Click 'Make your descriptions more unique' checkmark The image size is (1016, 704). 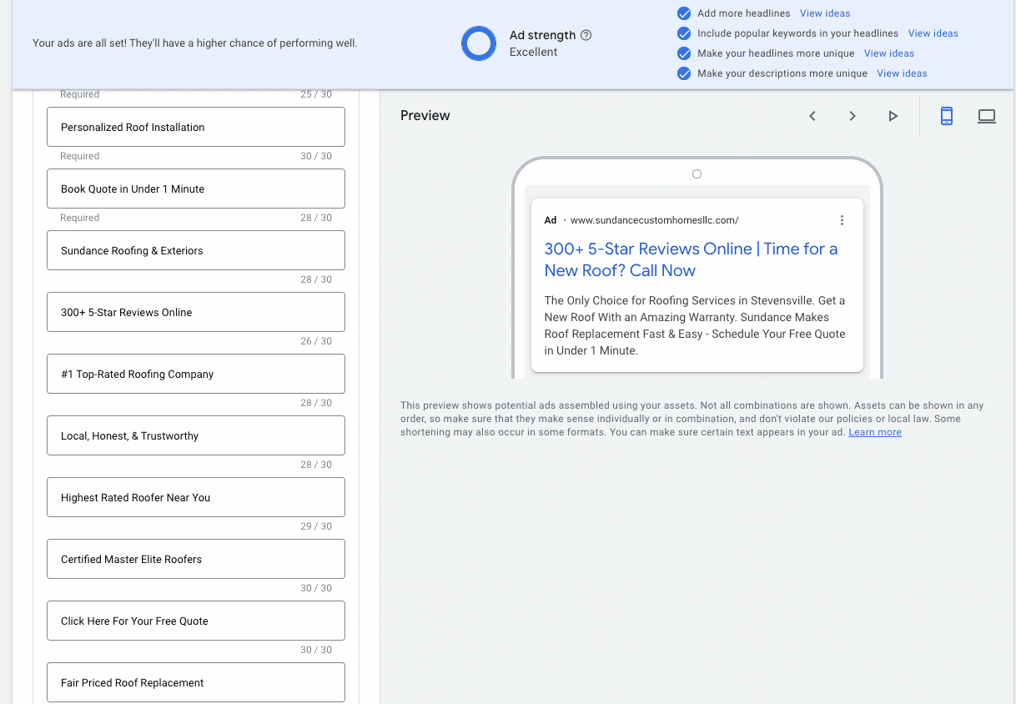(x=684, y=73)
